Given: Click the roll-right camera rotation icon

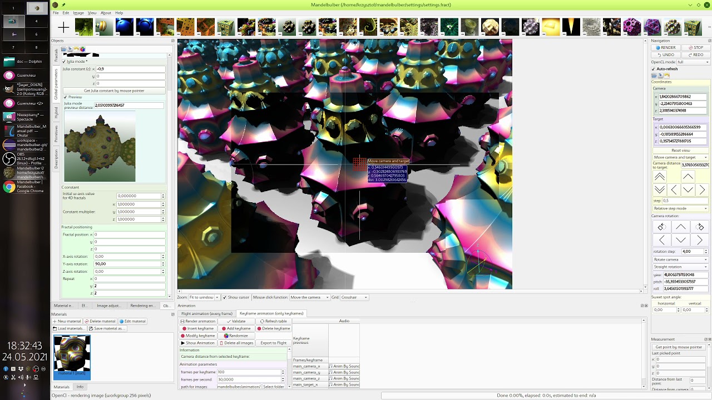Looking at the screenshot, I should point(700,227).
